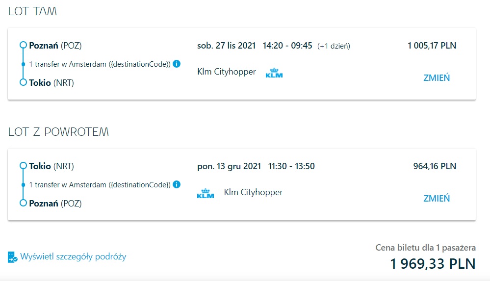Select return transfer in Amsterdam text
Screen dimensions: 490x281
click(100, 185)
